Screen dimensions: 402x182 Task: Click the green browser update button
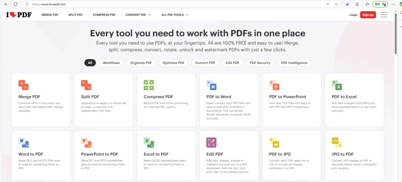[380, 4]
